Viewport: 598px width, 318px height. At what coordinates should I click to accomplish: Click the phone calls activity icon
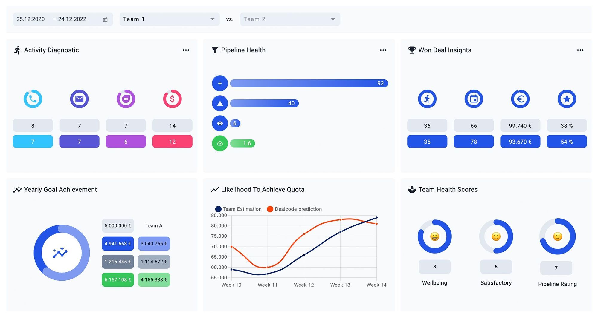pyautogui.click(x=33, y=99)
